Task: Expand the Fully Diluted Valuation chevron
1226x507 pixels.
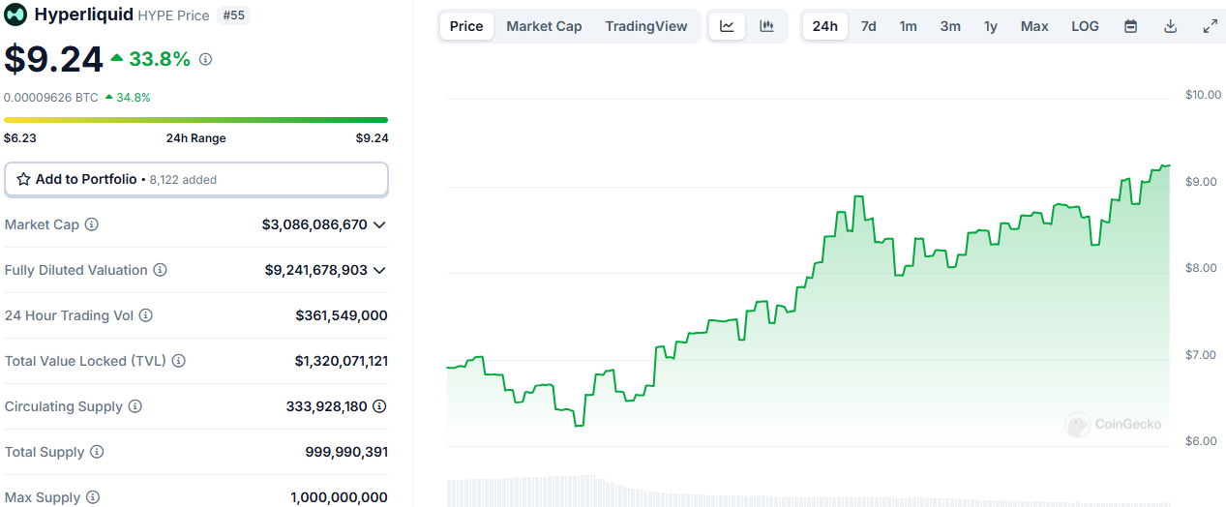Action: tap(379, 270)
